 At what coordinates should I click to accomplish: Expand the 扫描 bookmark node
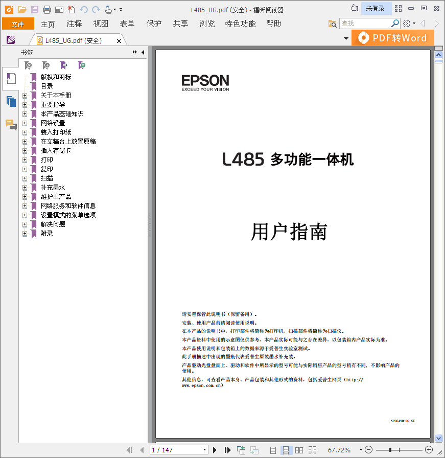pyautogui.click(x=25, y=178)
